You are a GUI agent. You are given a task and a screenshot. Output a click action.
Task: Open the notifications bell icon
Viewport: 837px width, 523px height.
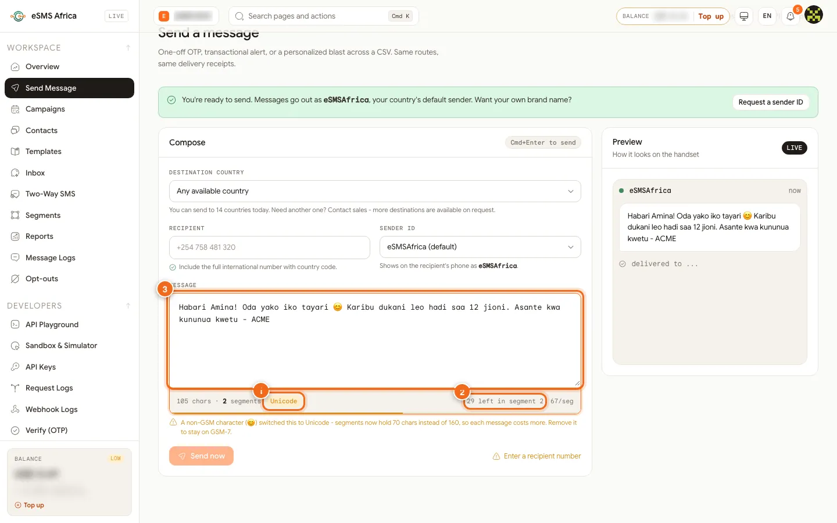pos(791,16)
